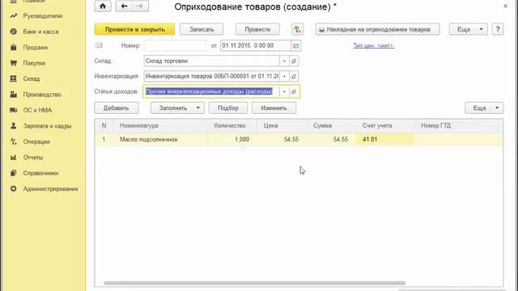
Task: Open the linked Инвентаризация document
Action: tap(294, 76)
